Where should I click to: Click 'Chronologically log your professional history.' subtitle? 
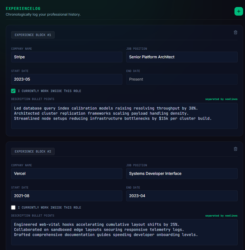(43, 15)
